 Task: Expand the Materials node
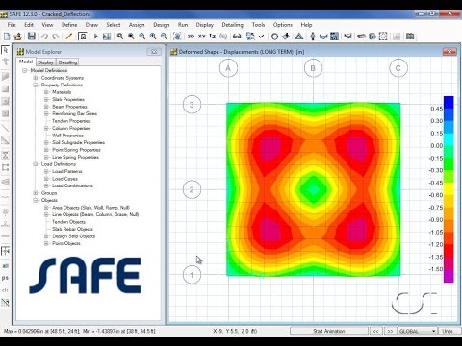tap(46, 92)
